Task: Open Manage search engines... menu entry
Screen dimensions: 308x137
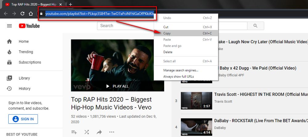Action: 186,70
